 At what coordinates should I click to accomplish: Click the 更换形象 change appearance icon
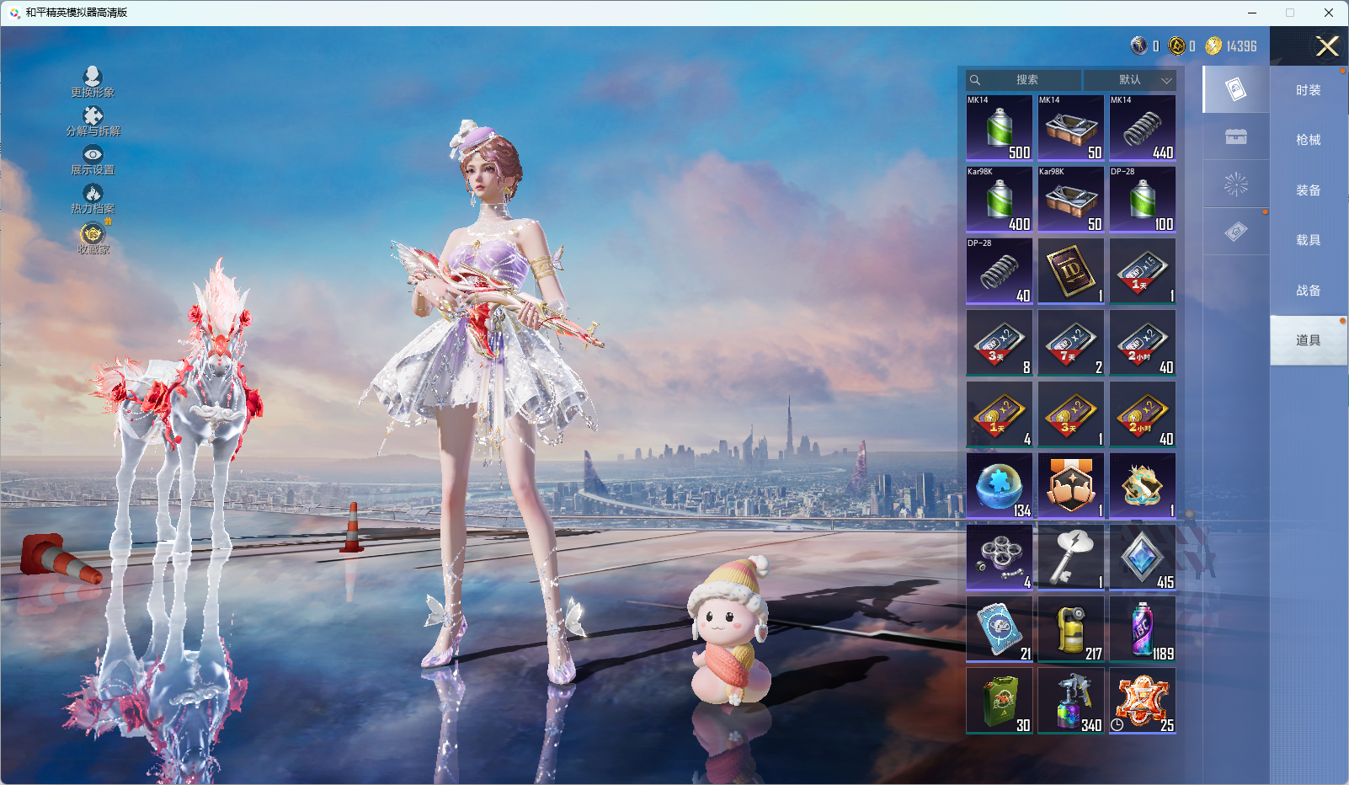click(x=93, y=77)
